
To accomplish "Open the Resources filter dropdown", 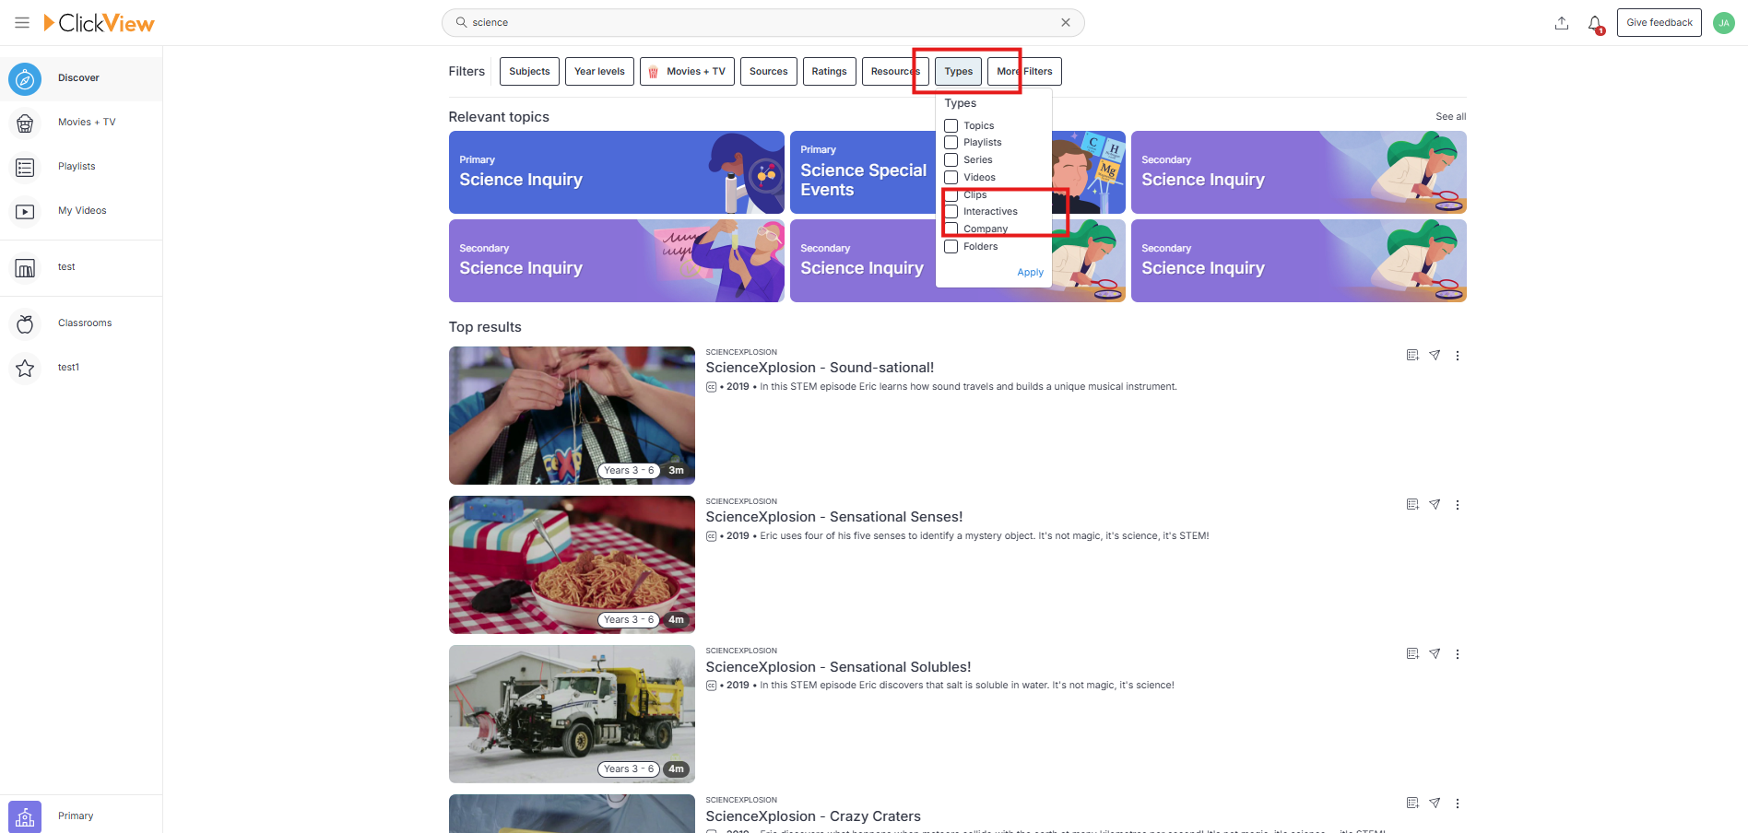I will pos(895,71).
